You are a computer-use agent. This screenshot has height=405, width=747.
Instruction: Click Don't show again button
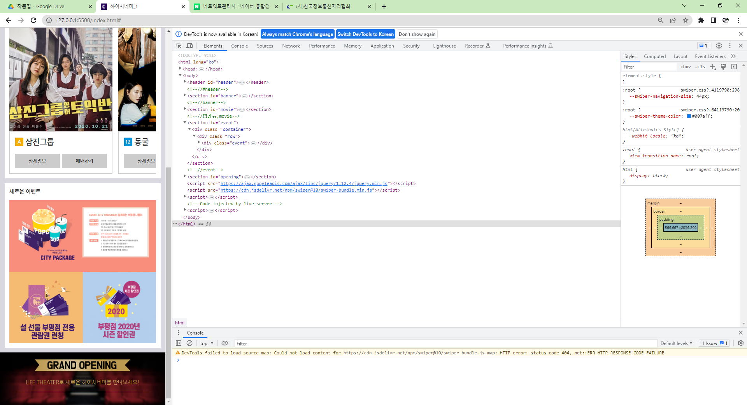click(x=417, y=34)
